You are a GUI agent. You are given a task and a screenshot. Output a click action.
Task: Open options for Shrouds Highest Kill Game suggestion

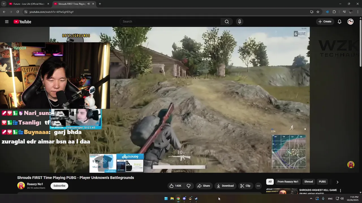coord(341,191)
